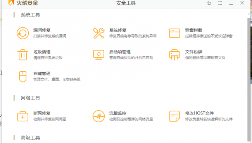Viewport: 252px width, 143px height.
Task: Select the 弹窗拦截 title text
Action: pos(194,30)
